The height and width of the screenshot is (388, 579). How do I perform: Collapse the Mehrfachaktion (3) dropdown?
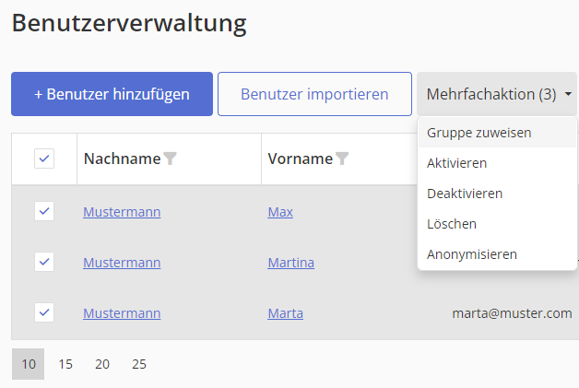tap(497, 94)
